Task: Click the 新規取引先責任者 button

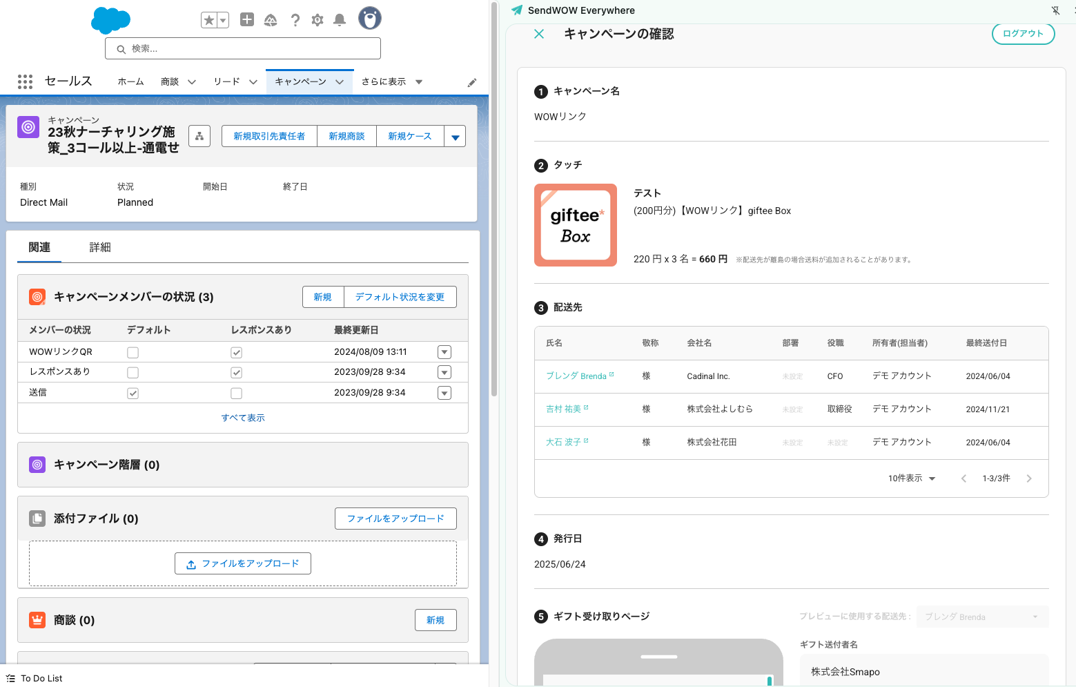Action: (269, 136)
